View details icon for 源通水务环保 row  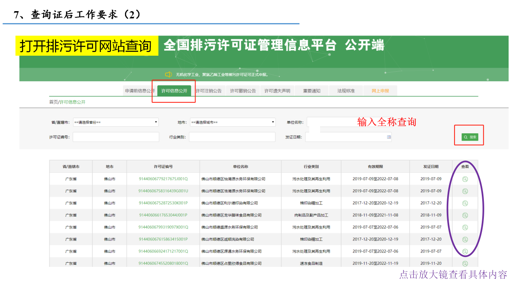(x=465, y=251)
